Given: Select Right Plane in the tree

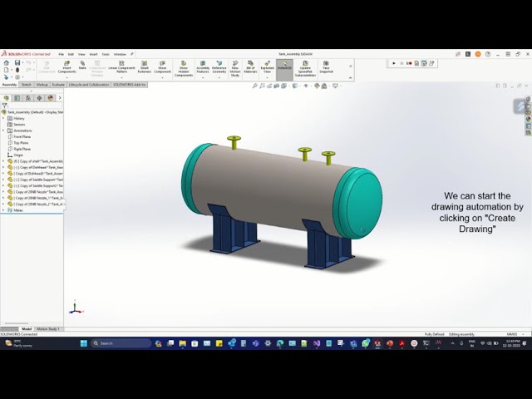Looking at the screenshot, I should pyautogui.click(x=19, y=149).
